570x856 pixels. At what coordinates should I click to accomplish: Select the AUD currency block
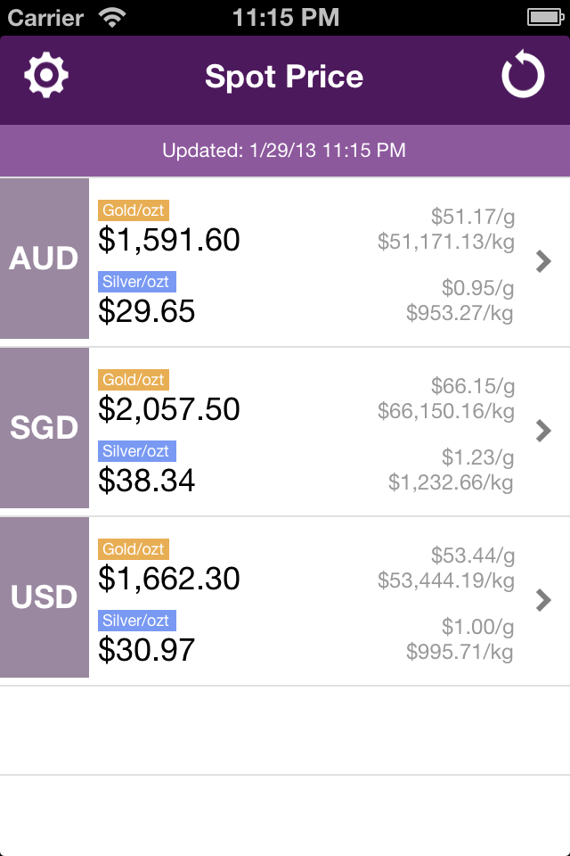pyautogui.click(x=45, y=259)
